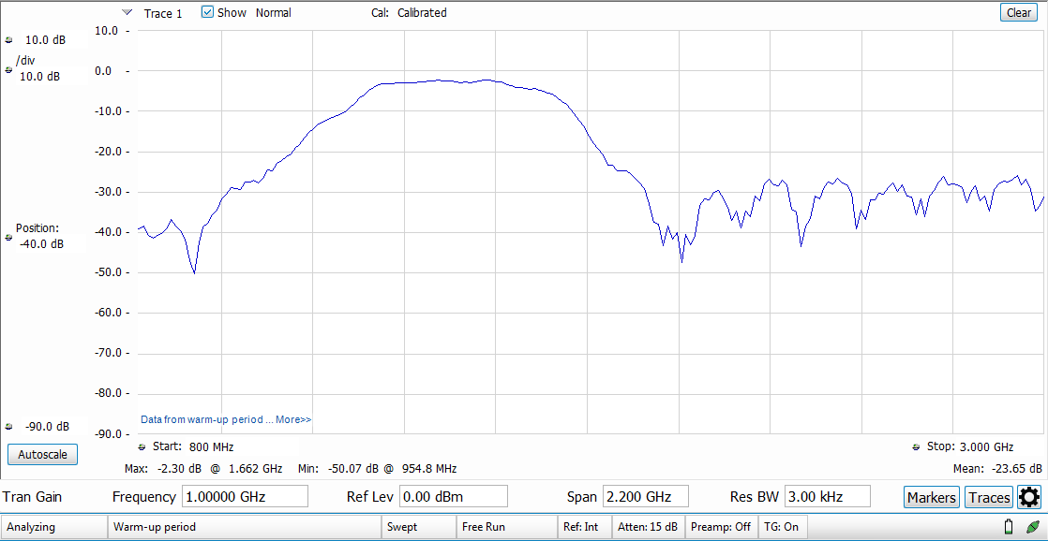Open the Traces panel
The height and width of the screenshot is (541, 1048).
(x=989, y=497)
